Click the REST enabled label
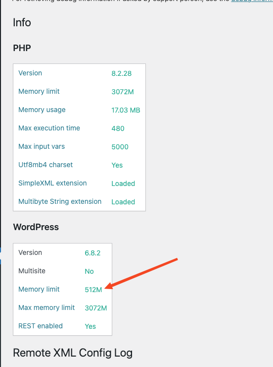273x367 pixels. (x=41, y=326)
